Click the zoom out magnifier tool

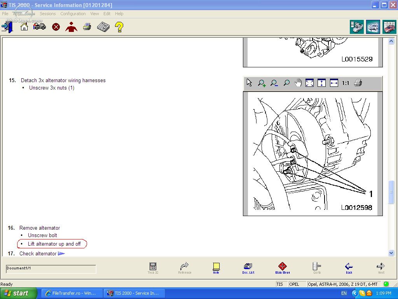(274, 83)
